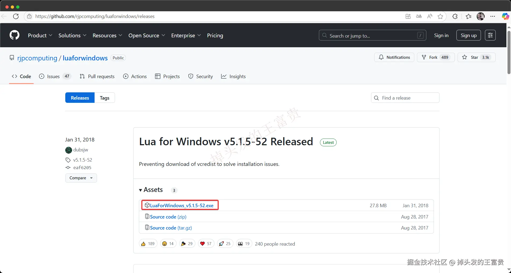The image size is (511, 273).
Task: Open the Issues tab
Action: 55,77
